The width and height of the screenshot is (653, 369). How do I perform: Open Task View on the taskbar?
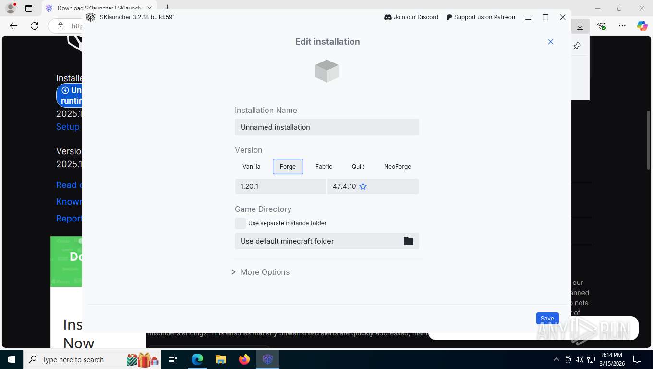173,359
